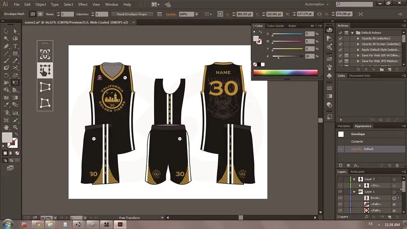This screenshot has height=229, width=407.
Task: Adjust the Cyan color slider
Action: pos(287,34)
